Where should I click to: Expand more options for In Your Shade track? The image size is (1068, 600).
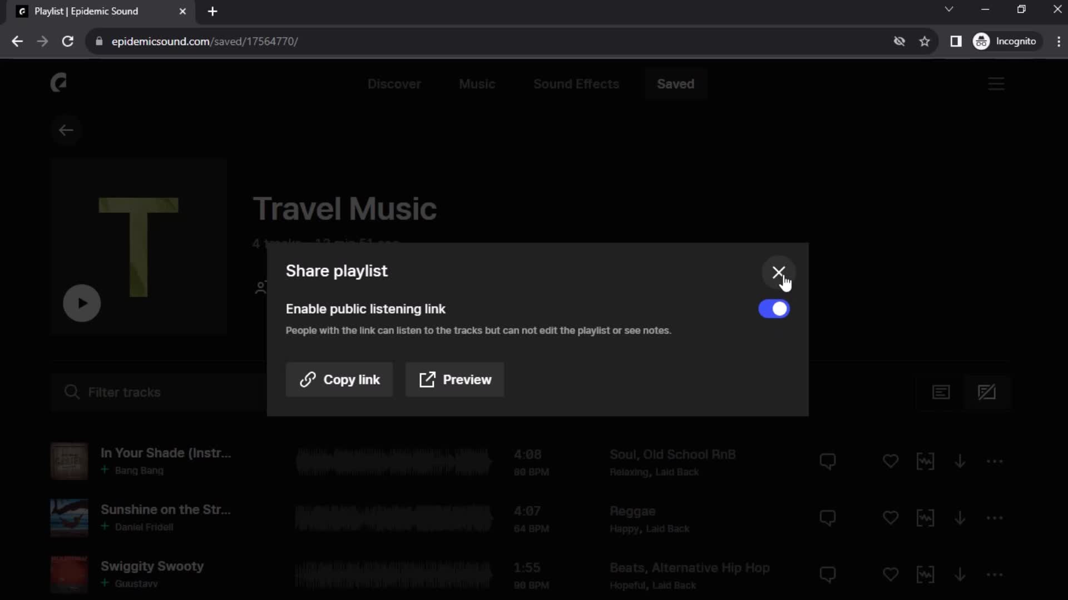[995, 461]
